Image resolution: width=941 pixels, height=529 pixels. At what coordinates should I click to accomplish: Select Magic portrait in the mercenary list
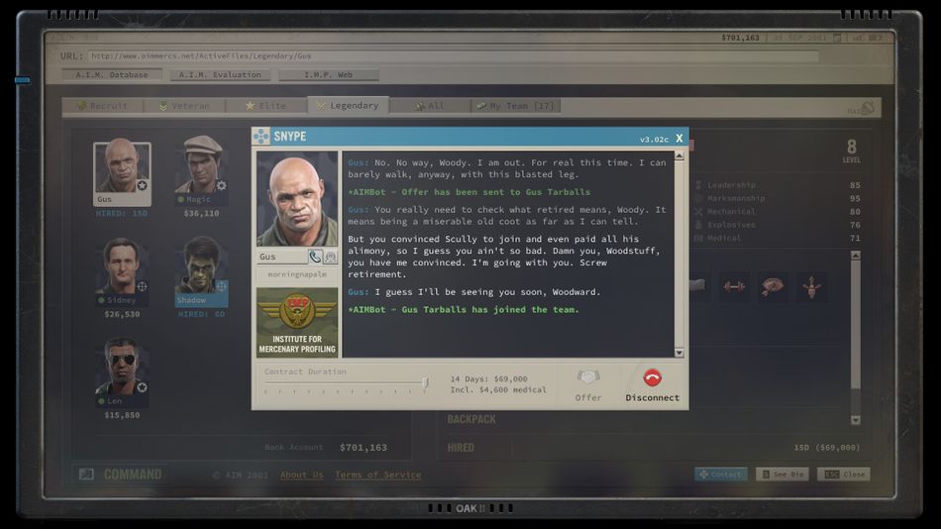[202, 170]
